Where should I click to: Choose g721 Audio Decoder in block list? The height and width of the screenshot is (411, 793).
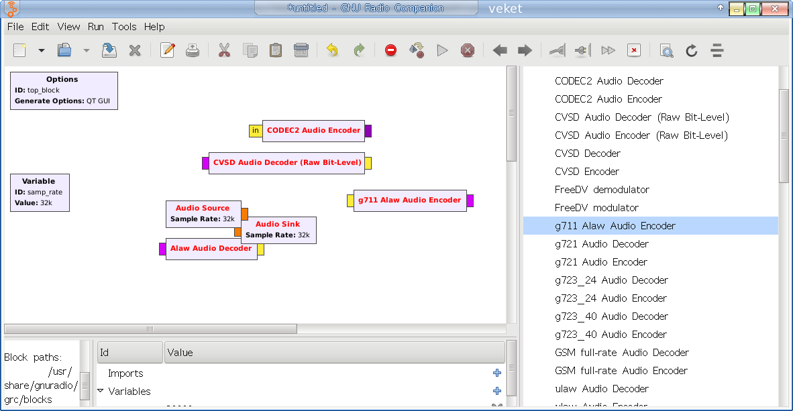[x=601, y=244]
